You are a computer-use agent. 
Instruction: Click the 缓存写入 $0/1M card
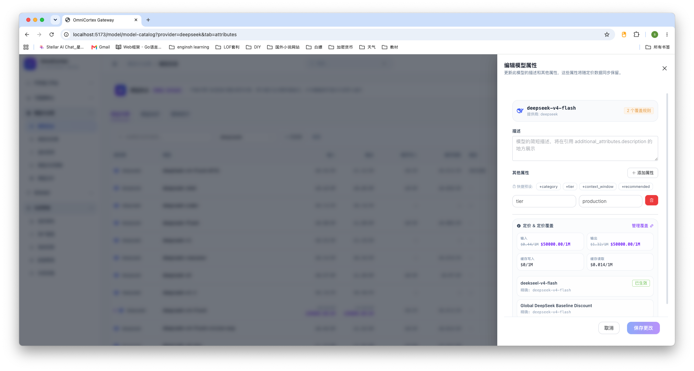pyautogui.click(x=550, y=262)
